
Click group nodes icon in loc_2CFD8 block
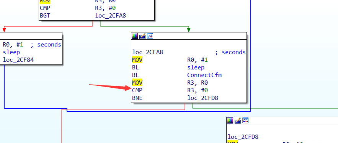245,121
